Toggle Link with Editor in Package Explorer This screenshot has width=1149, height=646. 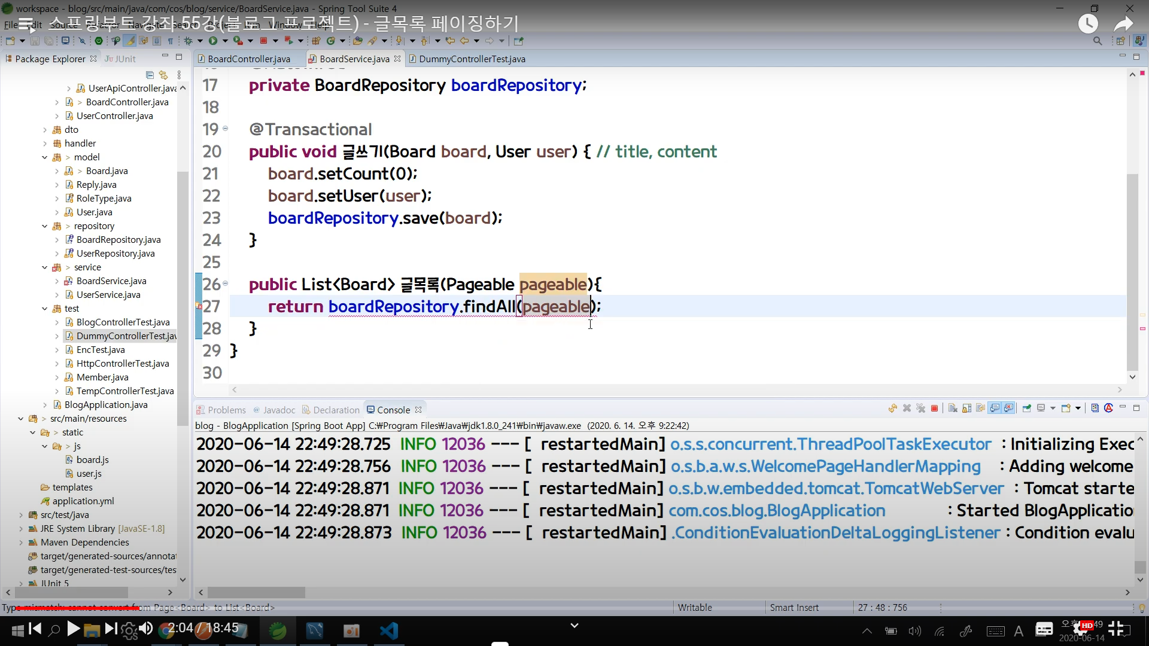point(163,75)
